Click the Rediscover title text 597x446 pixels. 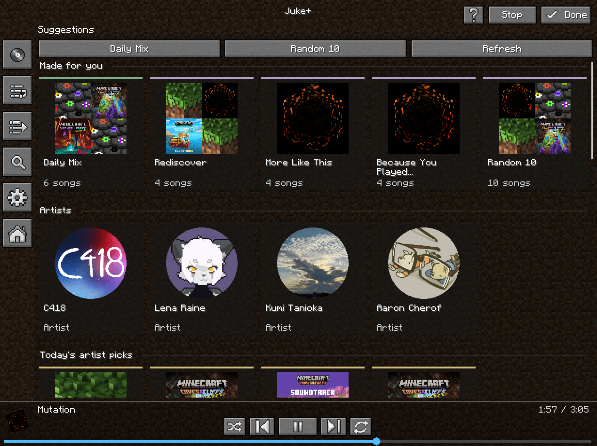[181, 163]
